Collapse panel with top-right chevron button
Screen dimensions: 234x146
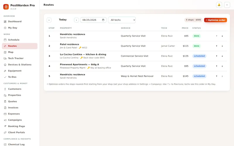(227, 5)
